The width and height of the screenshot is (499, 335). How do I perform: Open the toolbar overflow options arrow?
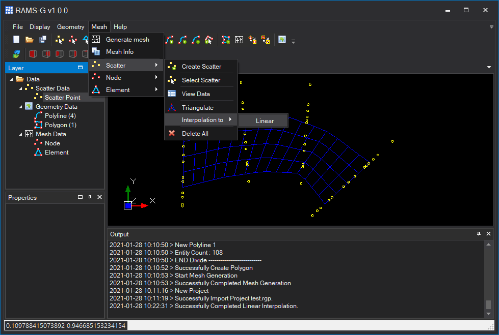293,41
